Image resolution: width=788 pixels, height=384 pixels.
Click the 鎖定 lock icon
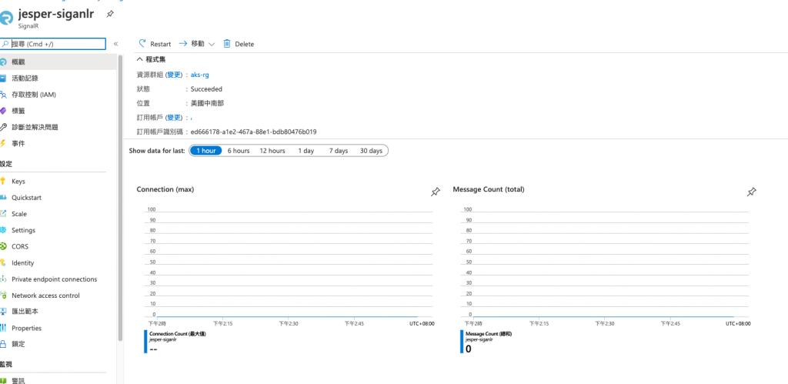point(4,344)
